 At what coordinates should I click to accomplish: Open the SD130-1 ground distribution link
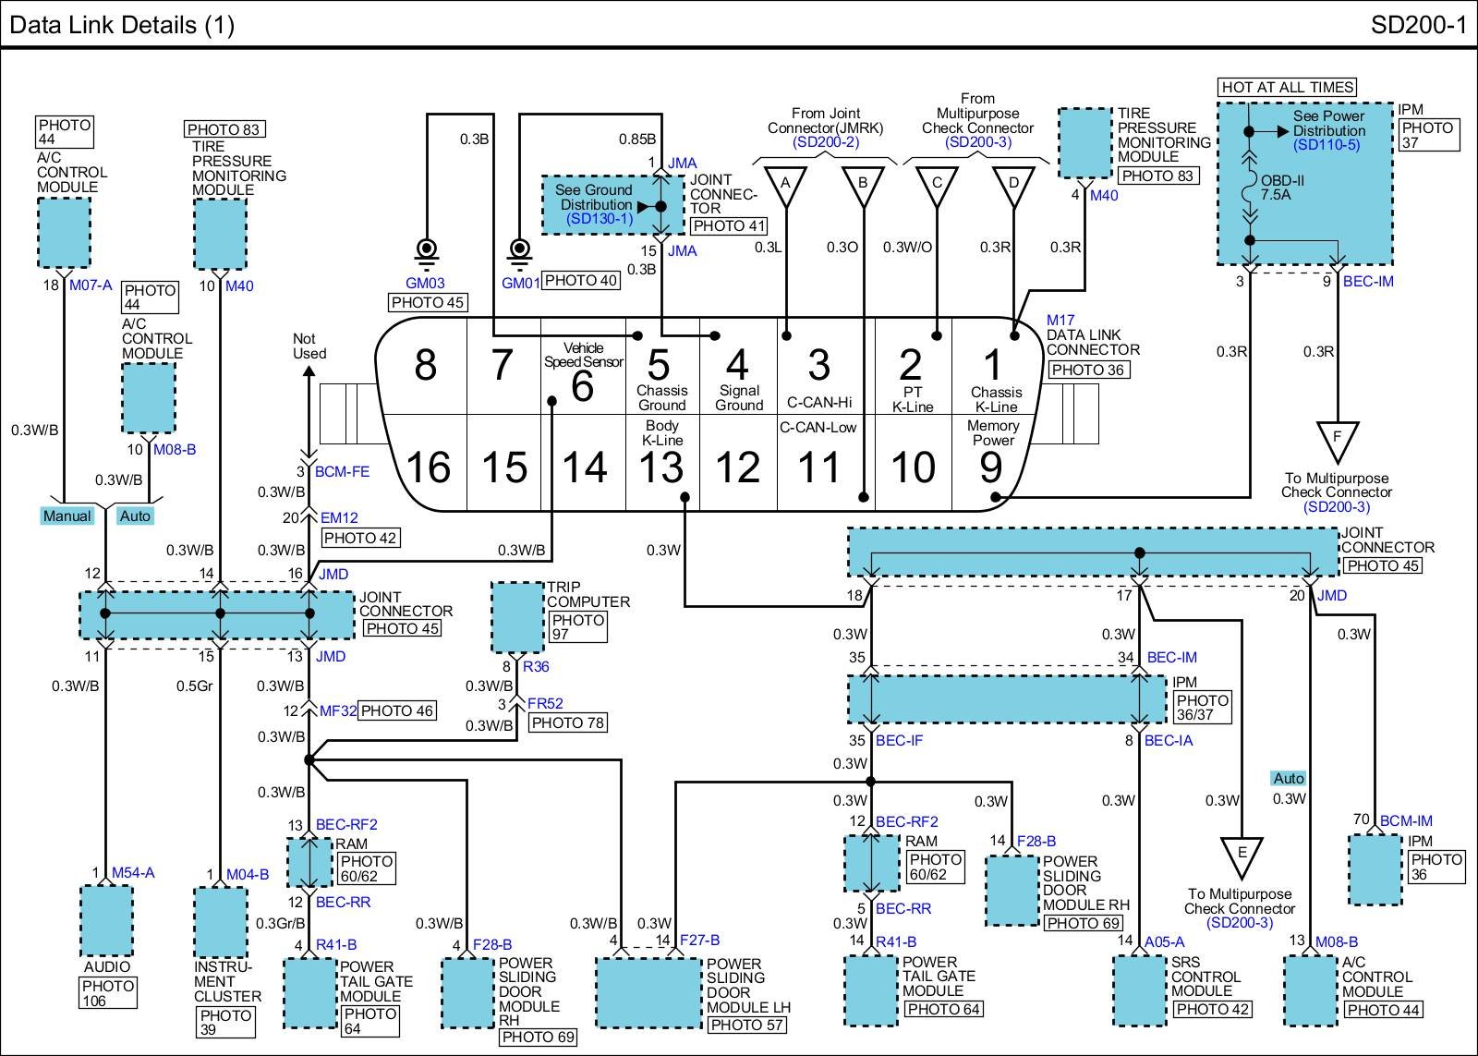click(x=600, y=219)
